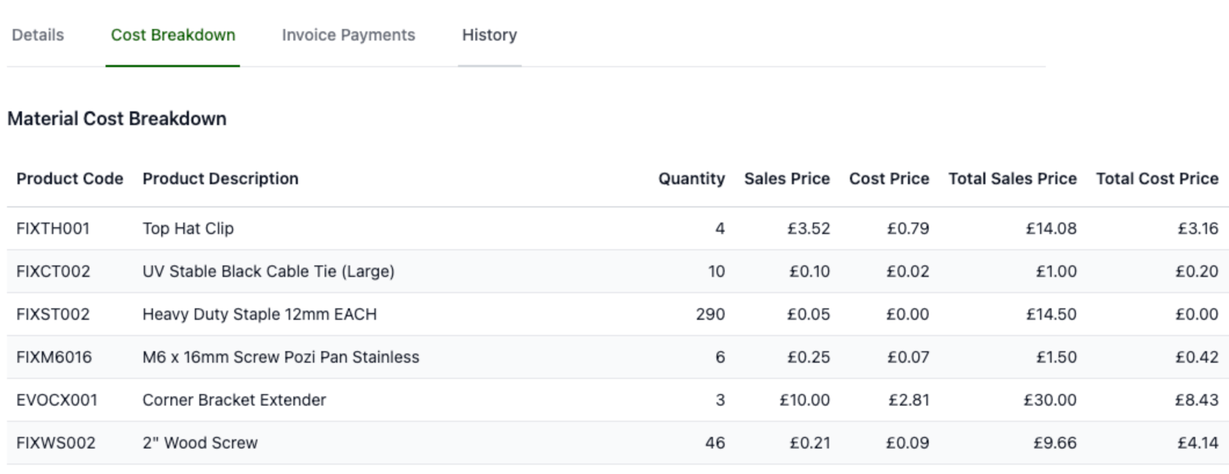The width and height of the screenshot is (1229, 474).
Task: Select product code FIXWS002
Action: [x=56, y=443]
